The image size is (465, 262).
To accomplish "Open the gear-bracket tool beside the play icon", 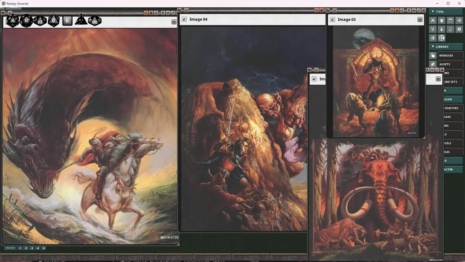I will (441, 38).
